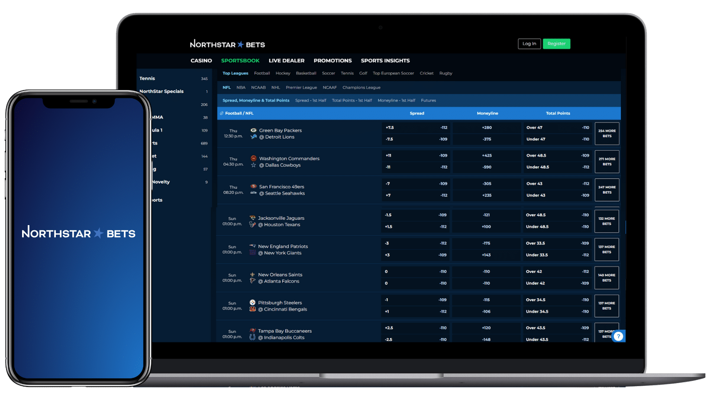Open the Casino section
The image size is (710, 400).
[x=201, y=61]
